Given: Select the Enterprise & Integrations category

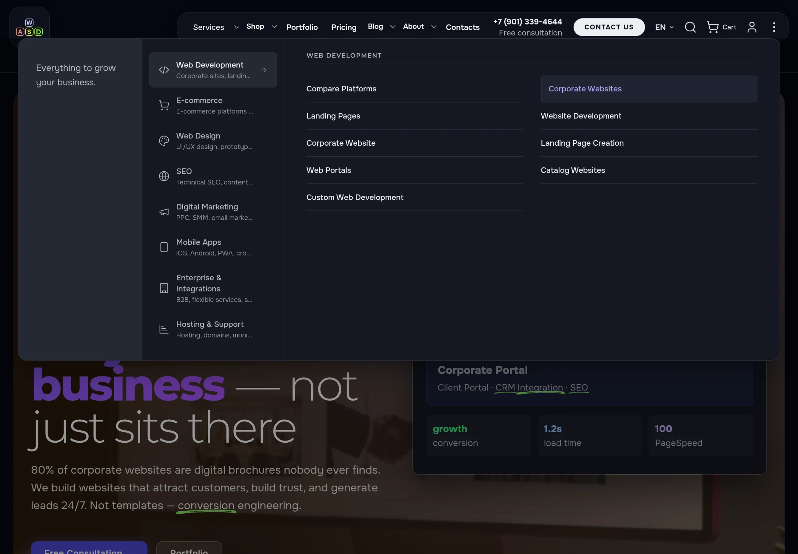Looking at the screenshot, I should pyautogui.click(x=213, y=288).
